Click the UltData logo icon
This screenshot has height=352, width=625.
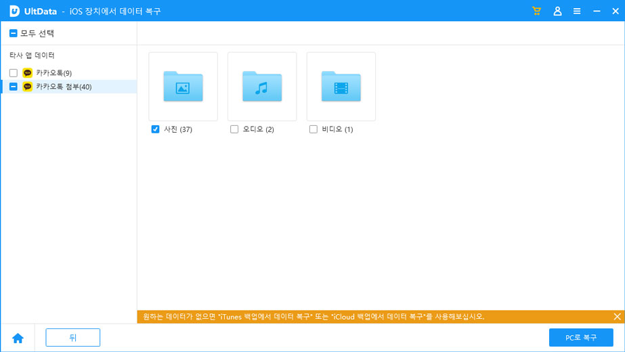14,11
